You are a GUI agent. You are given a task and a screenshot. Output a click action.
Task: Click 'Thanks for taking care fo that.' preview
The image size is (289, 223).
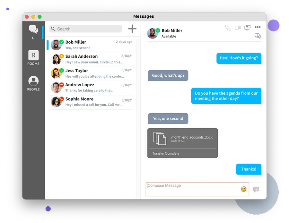[89, 90]
